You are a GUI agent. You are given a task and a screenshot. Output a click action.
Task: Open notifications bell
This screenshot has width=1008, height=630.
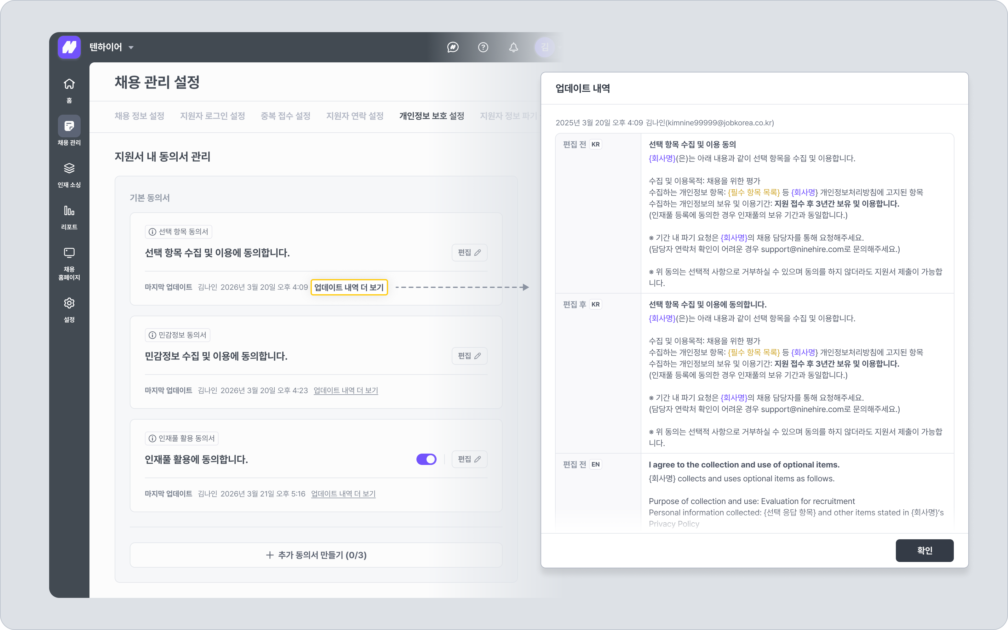pyautogui.click(x=513, y=47)
